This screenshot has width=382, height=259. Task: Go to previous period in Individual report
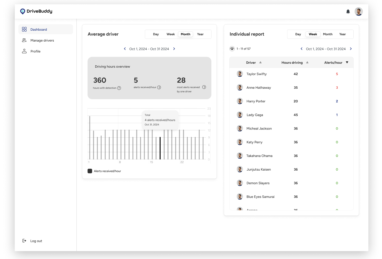tap(301, 49)
